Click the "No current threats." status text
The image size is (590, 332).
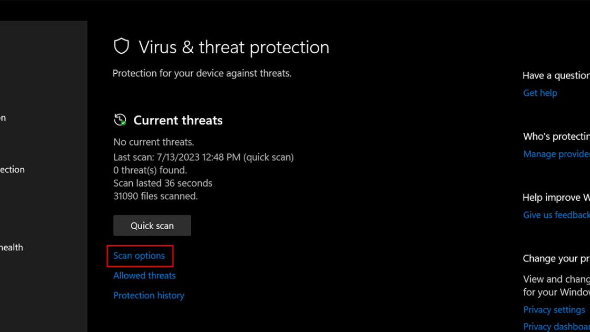(154, 142)
